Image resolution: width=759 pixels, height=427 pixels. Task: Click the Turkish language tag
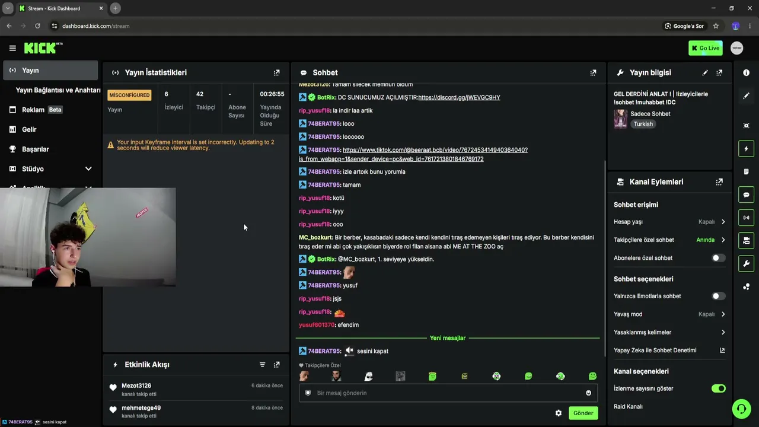point(643,124)
